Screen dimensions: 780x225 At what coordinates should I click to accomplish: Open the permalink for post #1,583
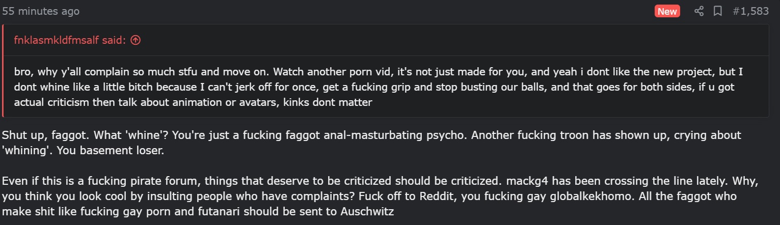[x=750, y=11]
